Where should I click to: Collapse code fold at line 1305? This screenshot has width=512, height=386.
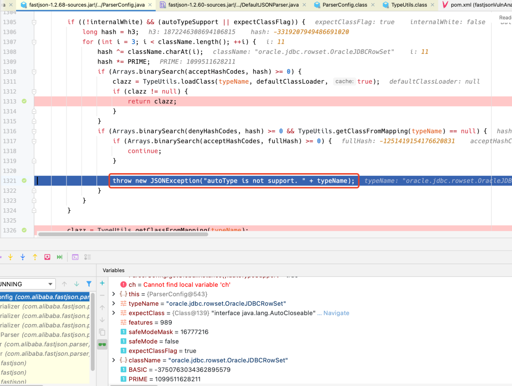point(34,22)
